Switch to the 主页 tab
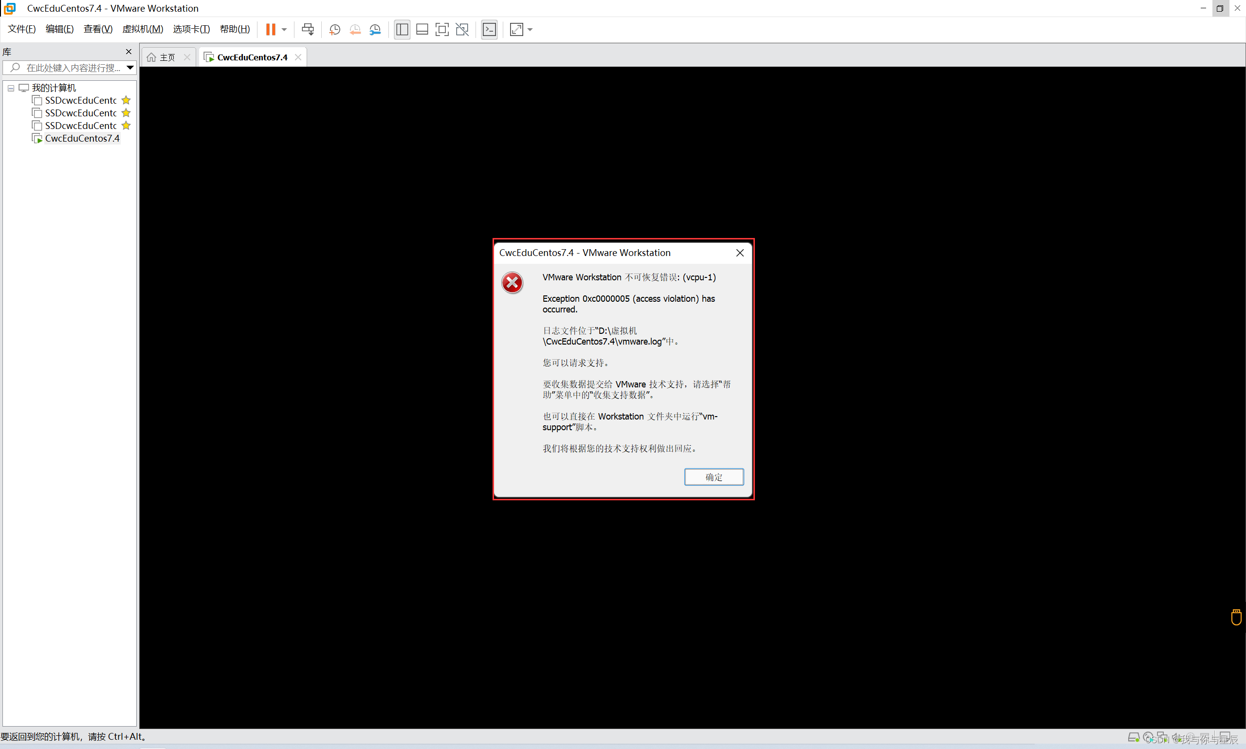 (167, 57)
